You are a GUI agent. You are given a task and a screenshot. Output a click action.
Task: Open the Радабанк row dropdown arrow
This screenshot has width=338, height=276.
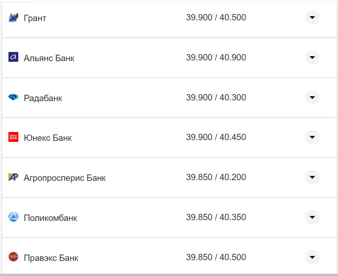(x=312, y=97)
